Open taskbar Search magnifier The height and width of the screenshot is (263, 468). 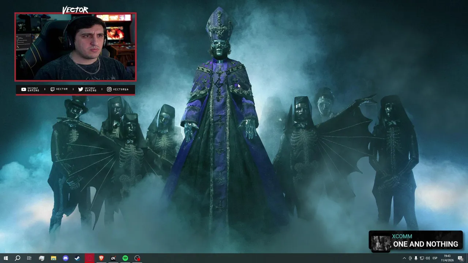(17, 258)
